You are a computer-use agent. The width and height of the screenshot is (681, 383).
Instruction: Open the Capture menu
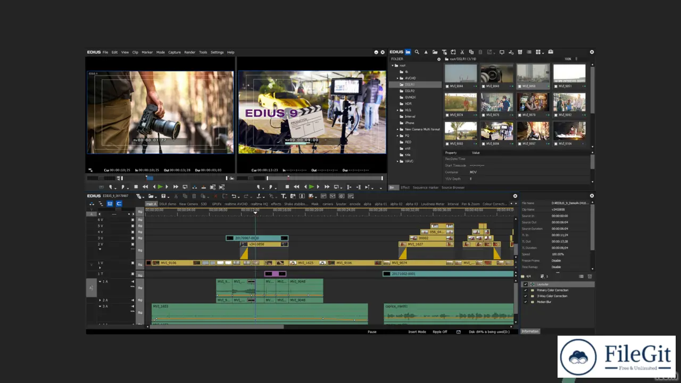[x=175, y=52]
